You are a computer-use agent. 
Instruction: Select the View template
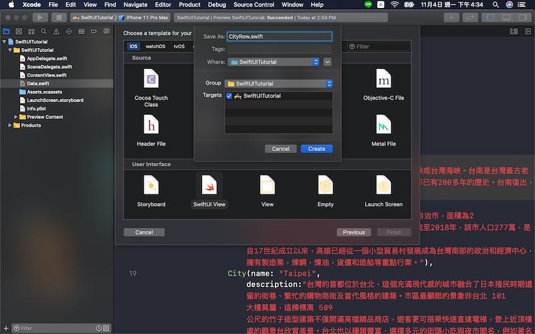pyautogui.click(x=267, y=191)
